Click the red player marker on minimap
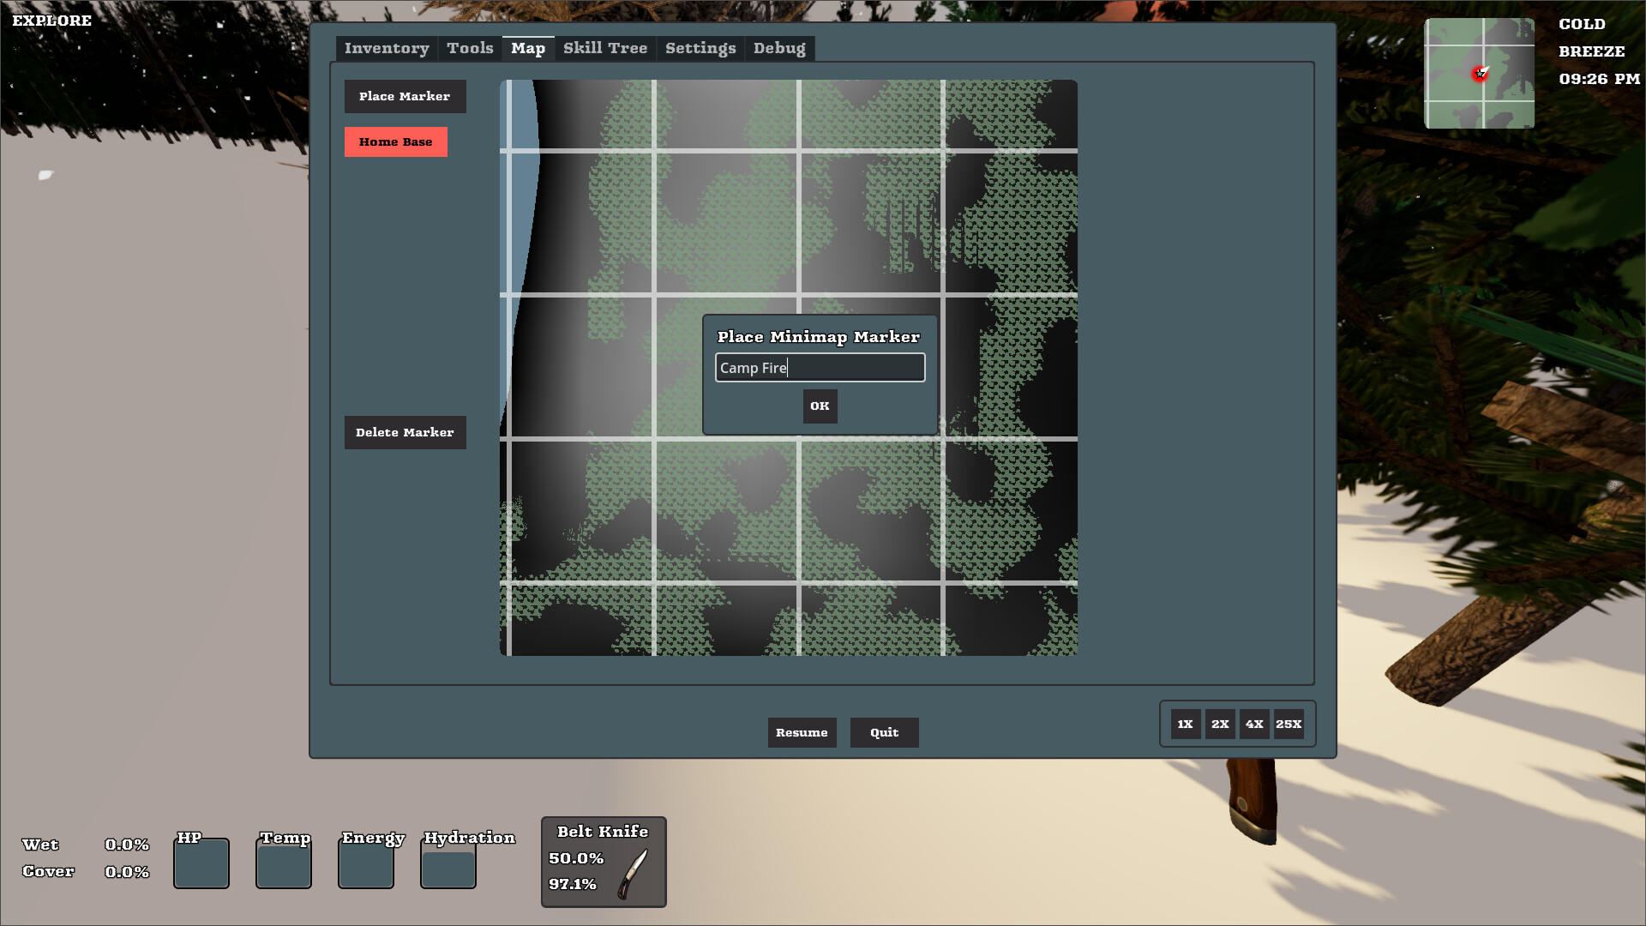Screen dimensions: 1646x926 (1480, 74)
